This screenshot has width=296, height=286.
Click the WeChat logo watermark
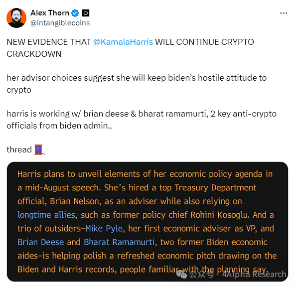click(181, 274)
